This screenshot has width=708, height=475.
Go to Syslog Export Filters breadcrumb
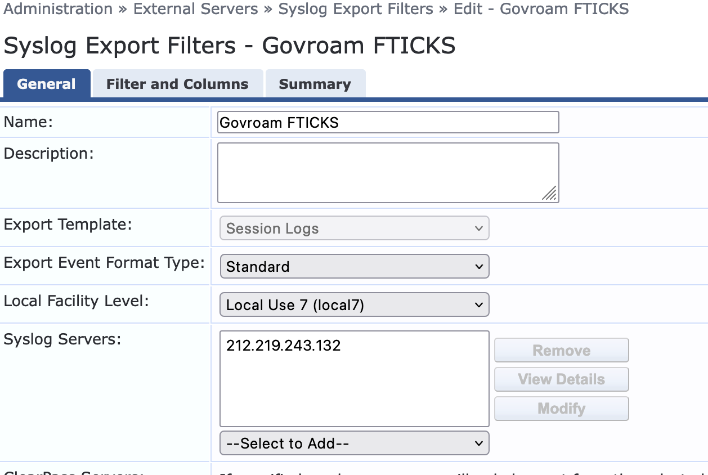click(356, 9)
